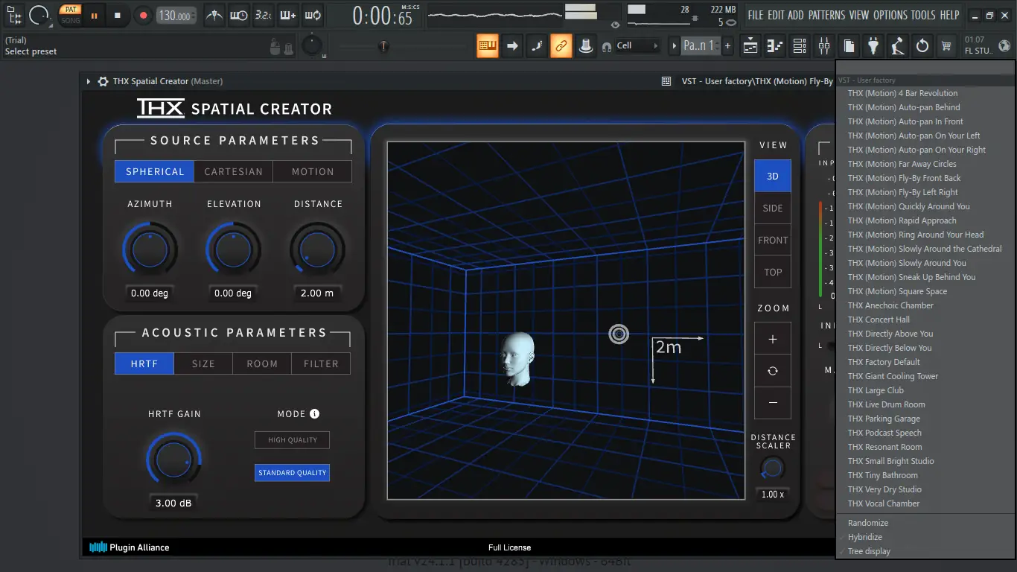This screenshot has width=1017, height=572.
Task: Click the HRTF Gain knob
Action: click(173, 460)
